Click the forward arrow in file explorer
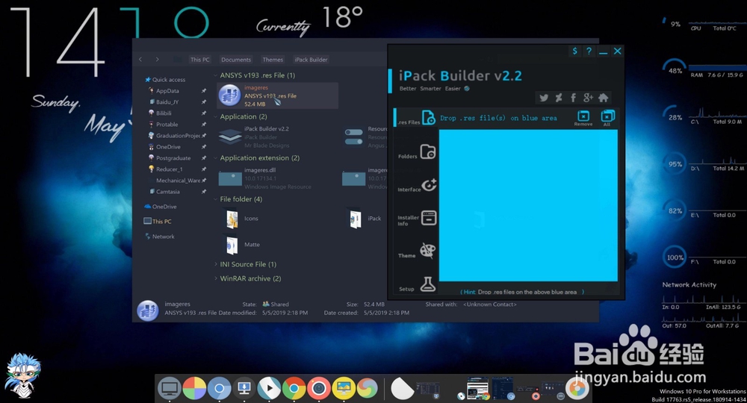This screenshot has width=747, height=403. pos(157,60)
